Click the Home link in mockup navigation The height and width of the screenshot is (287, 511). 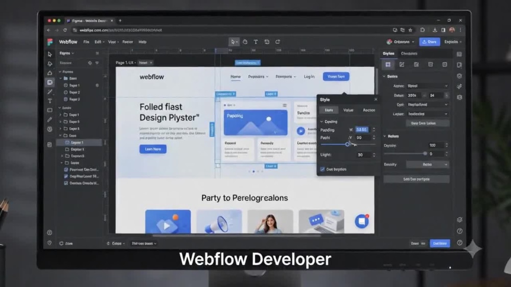click(235, 76)
